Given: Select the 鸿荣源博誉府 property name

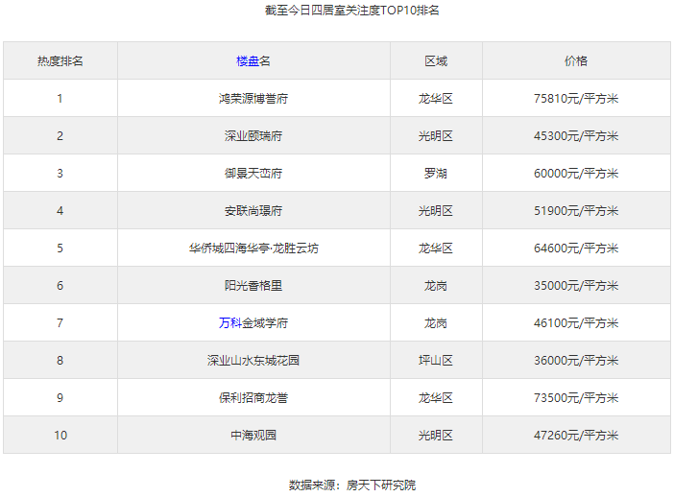Looking at the screenshot, I should (x=253, y=98).
